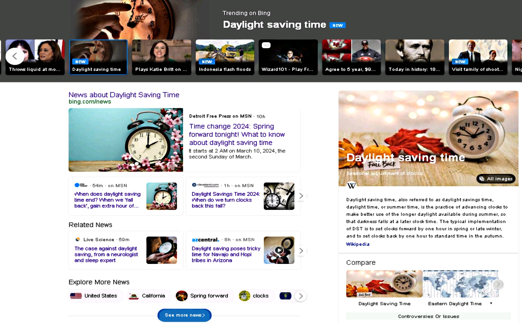Click the cleveland.com source logo
522x323 pixels.
pos(205,185)
